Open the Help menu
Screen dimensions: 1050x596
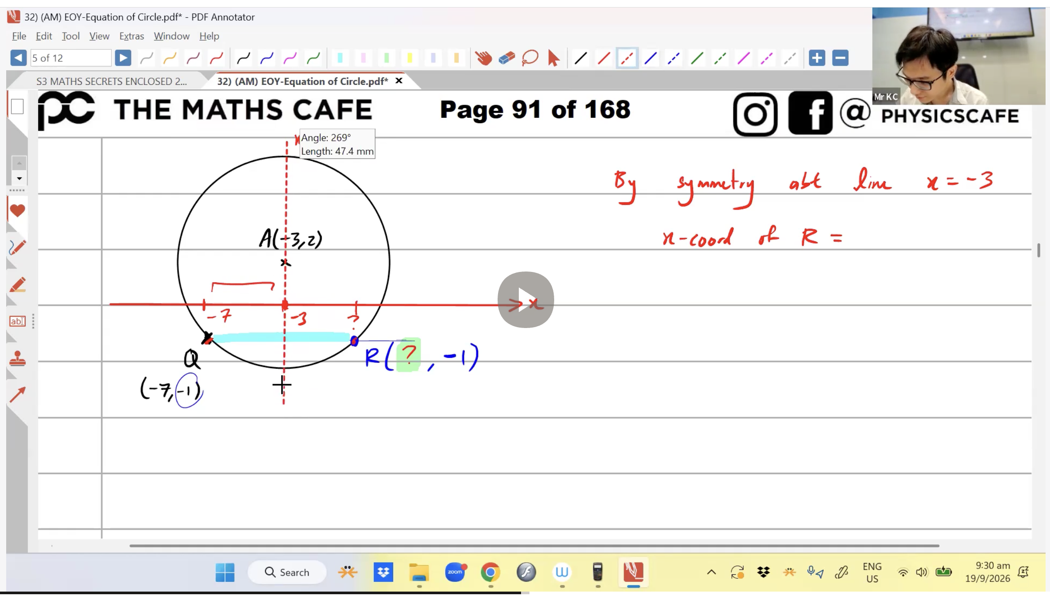(209, 36)
